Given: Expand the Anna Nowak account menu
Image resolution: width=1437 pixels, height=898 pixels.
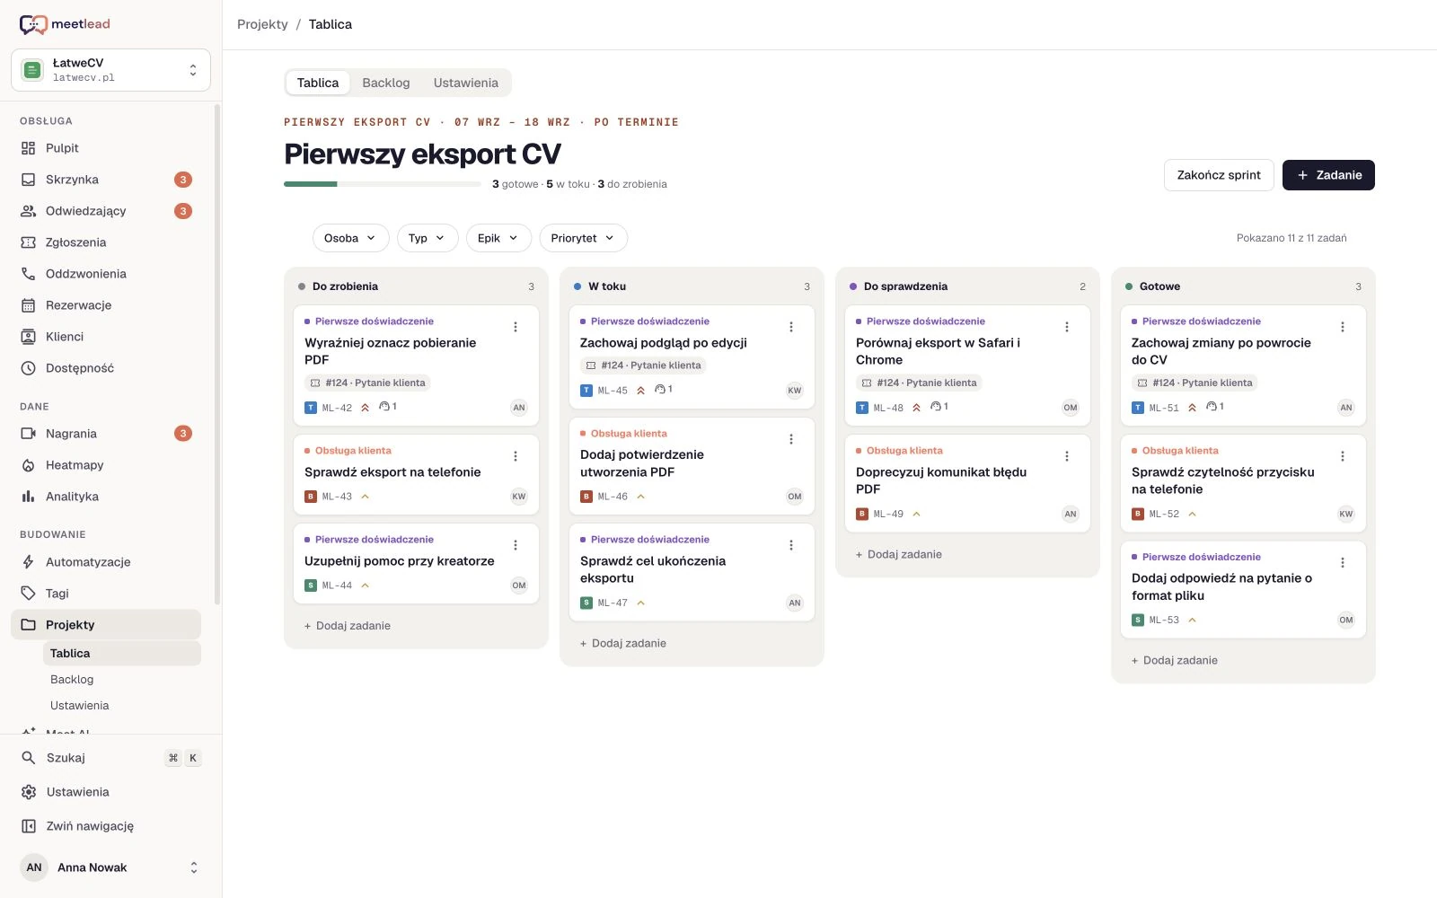Looking at the screenshot, I should point(110,867).
